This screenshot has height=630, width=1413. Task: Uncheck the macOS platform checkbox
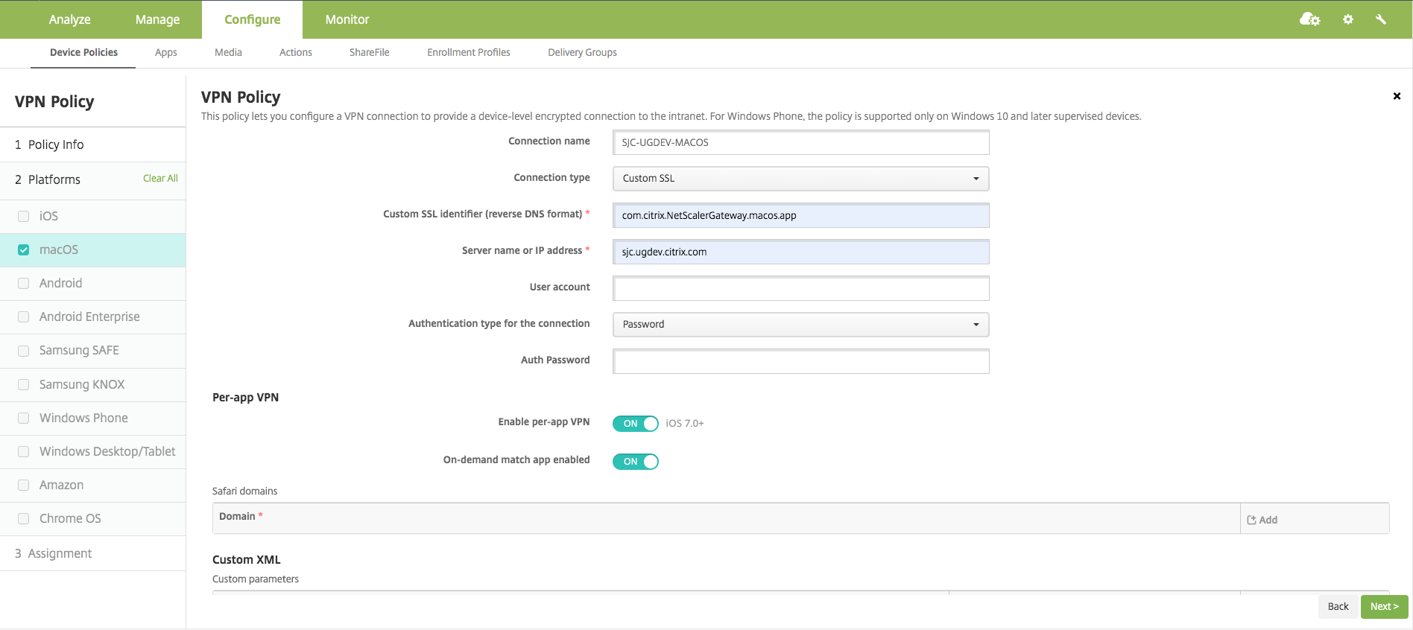click(x=24, y=250)
